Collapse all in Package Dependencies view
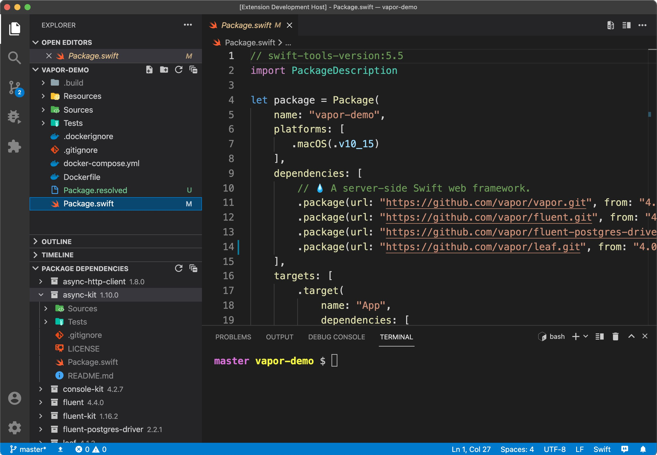 [x=194, y=268]
